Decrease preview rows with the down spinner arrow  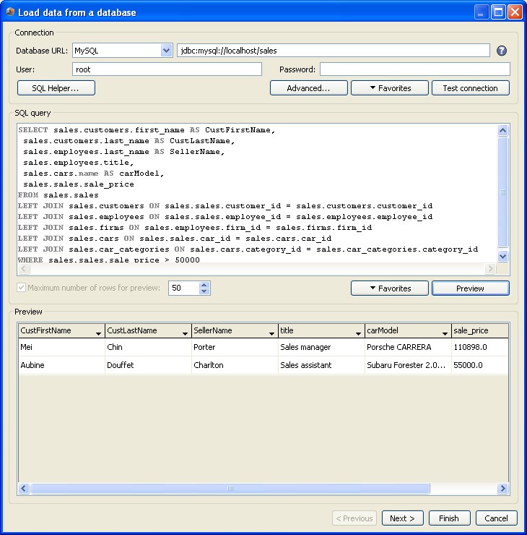pyautogui.click(x=204, y=291)
